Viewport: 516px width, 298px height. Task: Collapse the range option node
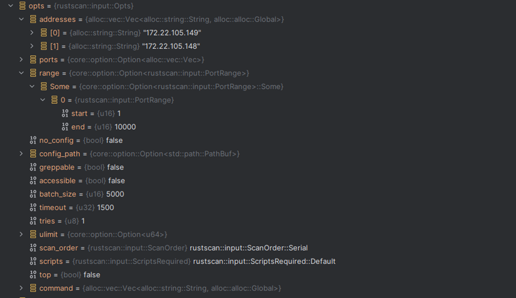coord(21,73)
